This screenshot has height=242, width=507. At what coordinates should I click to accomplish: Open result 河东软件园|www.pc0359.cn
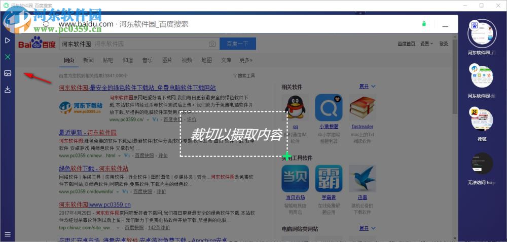[x=95, y=205]
